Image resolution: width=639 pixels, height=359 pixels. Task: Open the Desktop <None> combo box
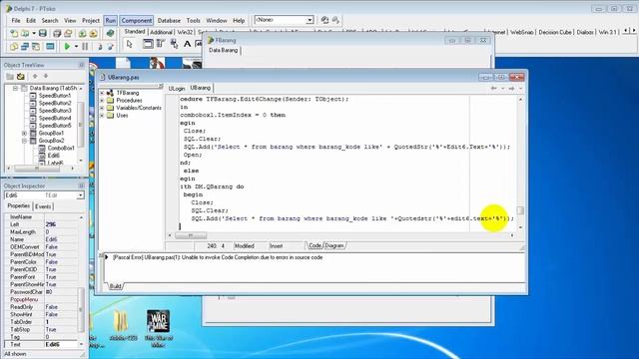tap(310, 20)
